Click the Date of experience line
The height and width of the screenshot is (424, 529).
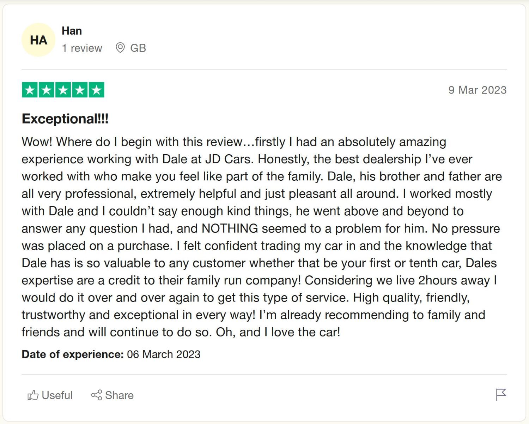tap(111, 354)
